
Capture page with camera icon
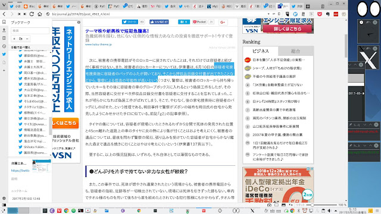click(x=269, y=204)
